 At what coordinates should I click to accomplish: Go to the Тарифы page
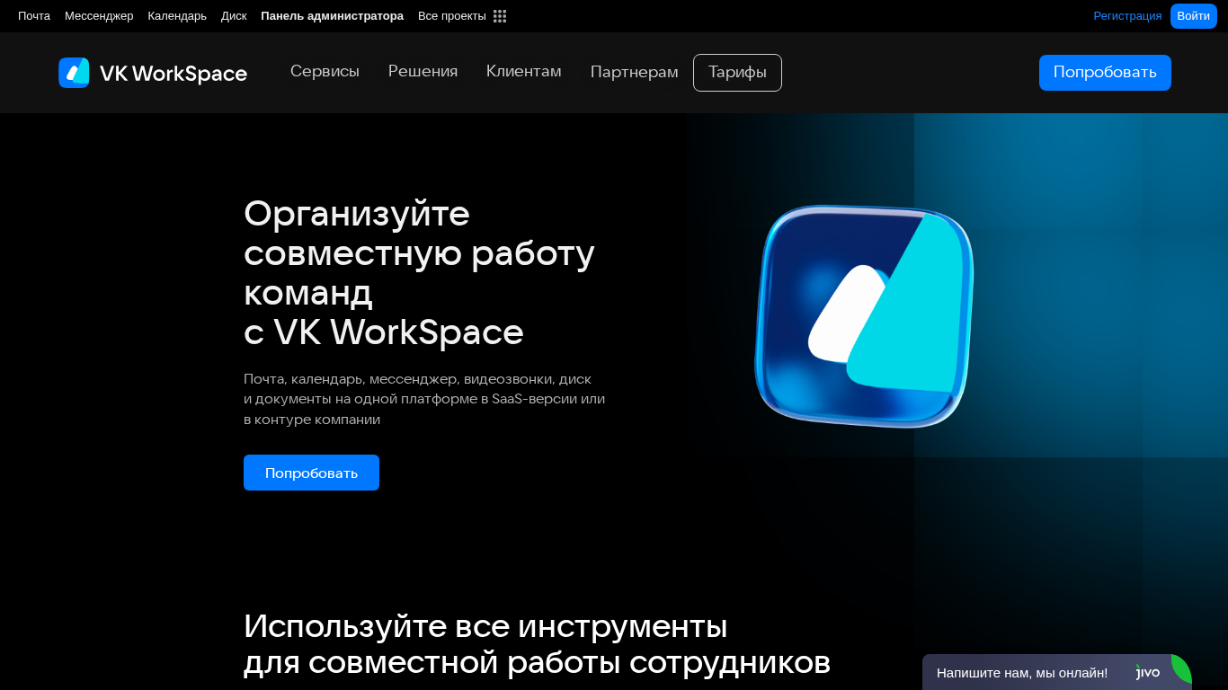[737, 73]
